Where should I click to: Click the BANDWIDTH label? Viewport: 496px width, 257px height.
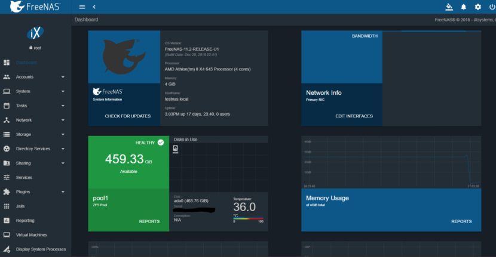tap(365, 36)
